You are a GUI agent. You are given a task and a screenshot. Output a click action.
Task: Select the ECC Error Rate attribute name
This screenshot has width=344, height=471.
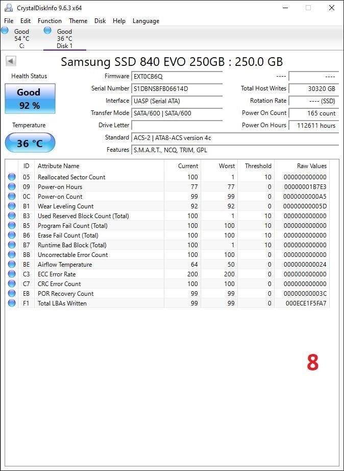(57, 274)
